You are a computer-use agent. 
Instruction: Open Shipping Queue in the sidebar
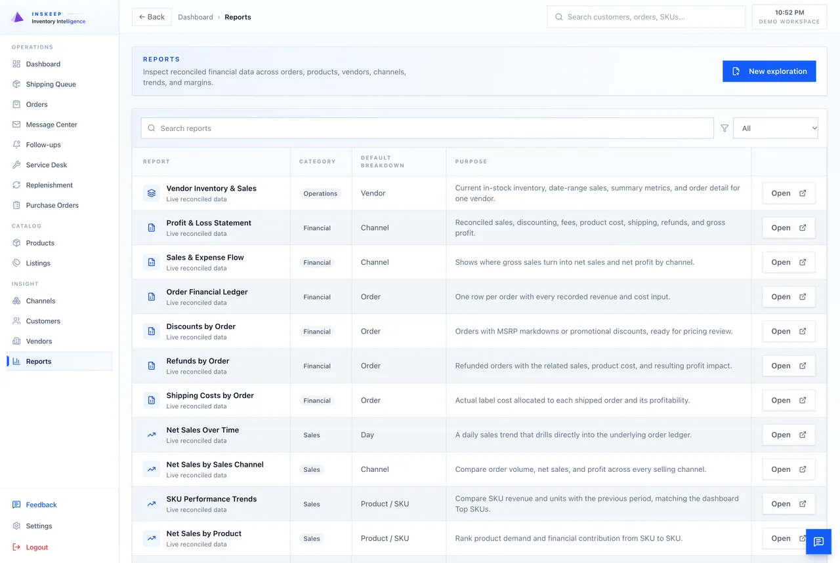coord(59,84)
